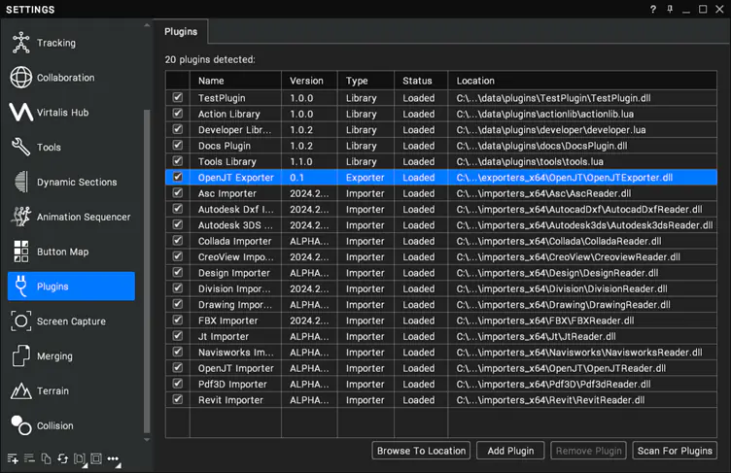The image size is (731, 473).
Task: Click the copy pages icon
Action: (46, 459)
